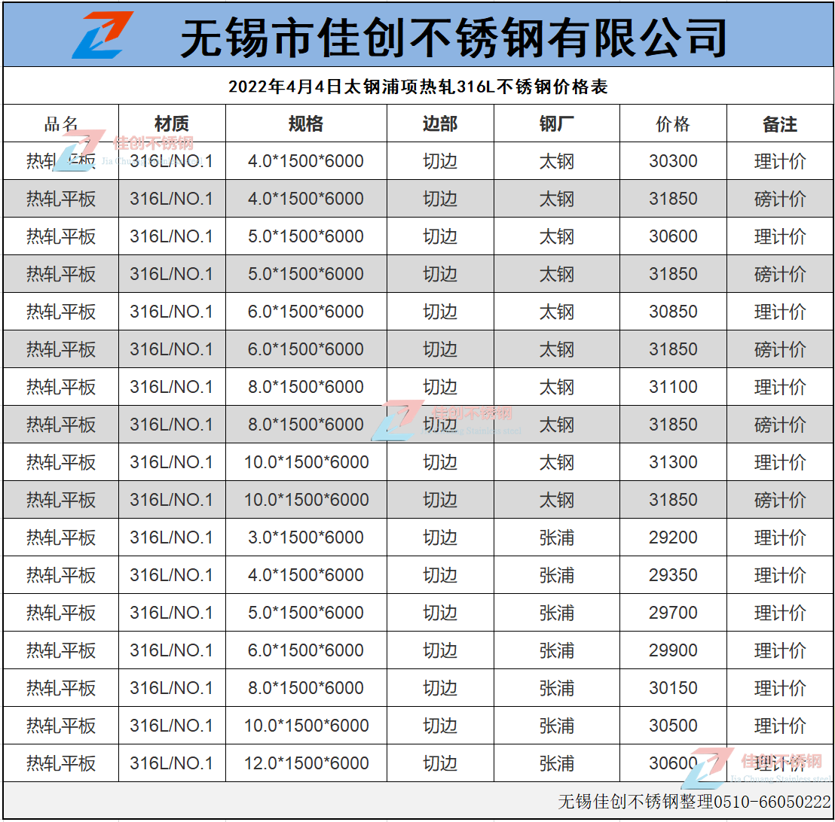Click 6.0*1500*6000 in the 30850 price row
This screenshot has height=822, width=835.
(306, 311)
